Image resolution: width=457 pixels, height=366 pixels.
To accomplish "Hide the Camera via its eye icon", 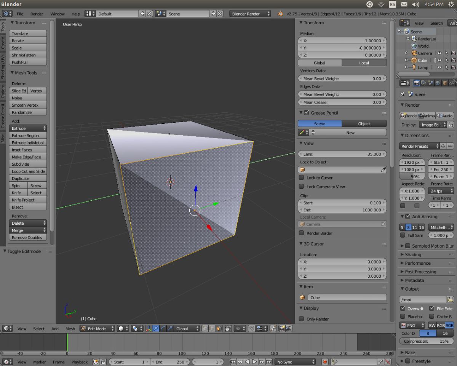I will click(x=439, y=53).
